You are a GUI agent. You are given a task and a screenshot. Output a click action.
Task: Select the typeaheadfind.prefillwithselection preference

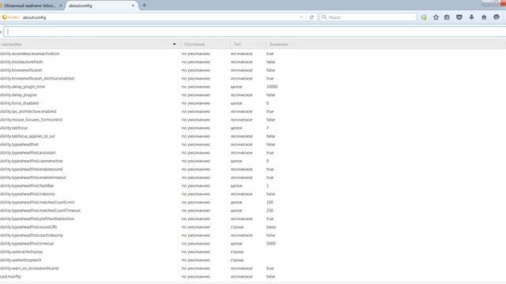(x=37, y=219)
